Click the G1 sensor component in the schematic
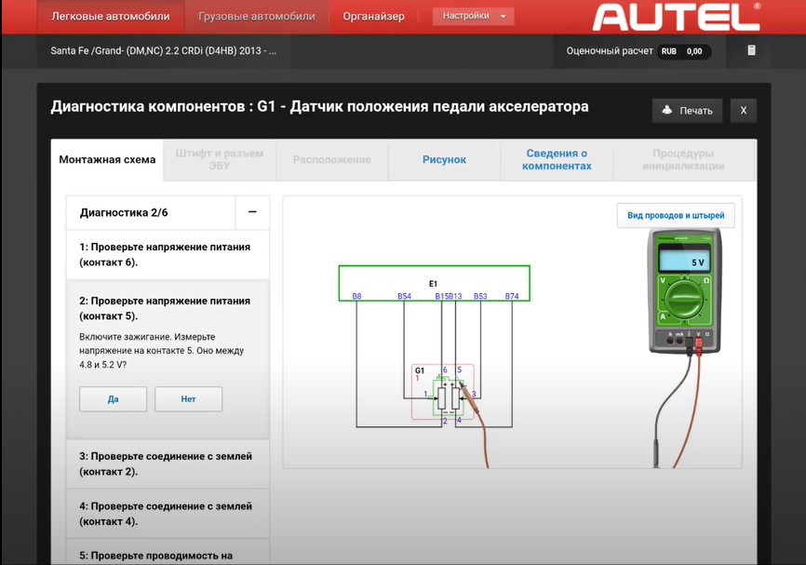The image size is (806, 565). coord(443,392)
